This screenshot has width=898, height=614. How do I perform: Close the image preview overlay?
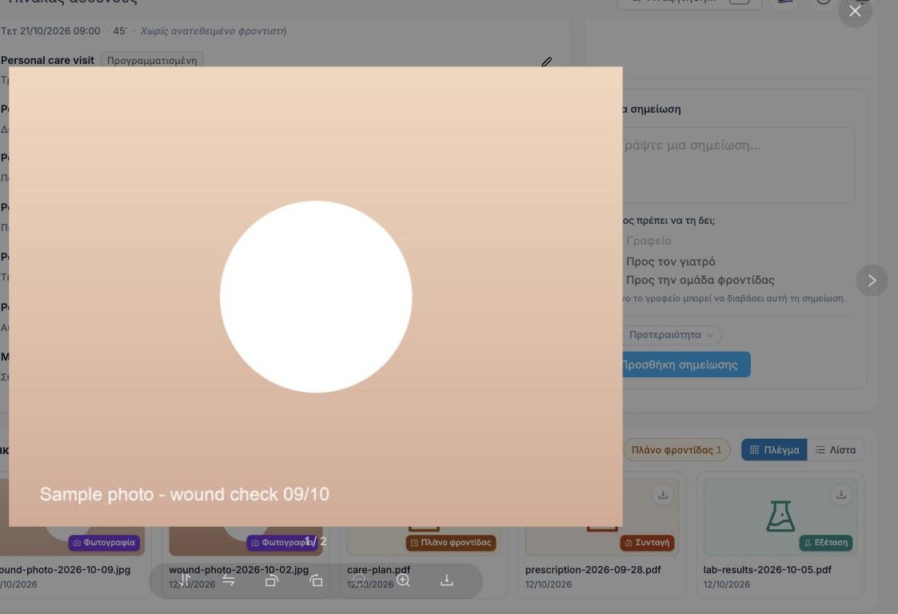pos(855,11)
